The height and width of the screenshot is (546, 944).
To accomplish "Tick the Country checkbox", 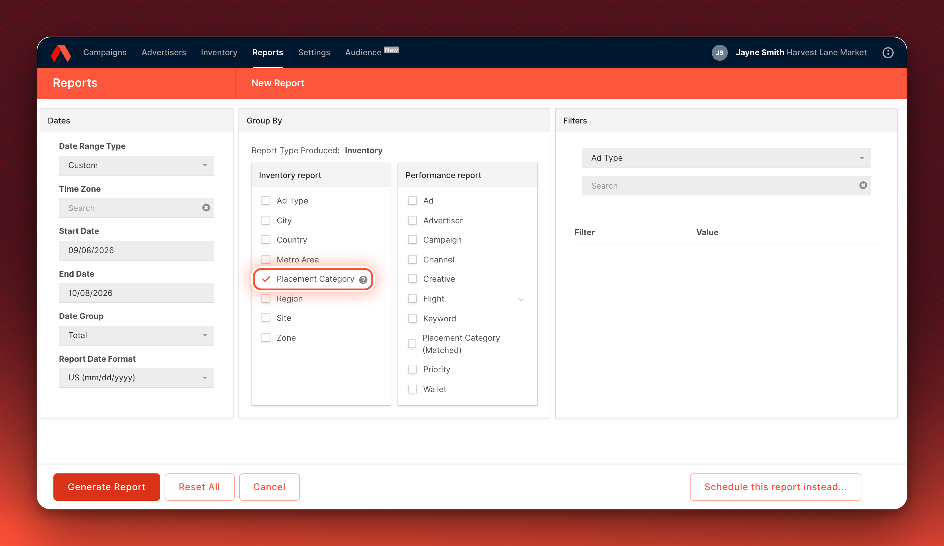I will [265, 239].
